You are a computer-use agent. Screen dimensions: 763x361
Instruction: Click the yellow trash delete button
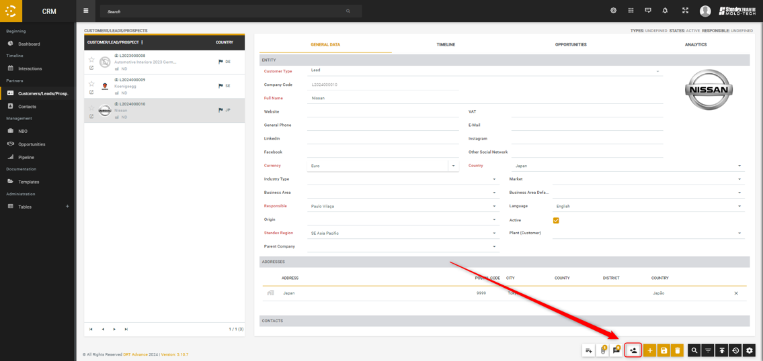[x=678, y=350]
